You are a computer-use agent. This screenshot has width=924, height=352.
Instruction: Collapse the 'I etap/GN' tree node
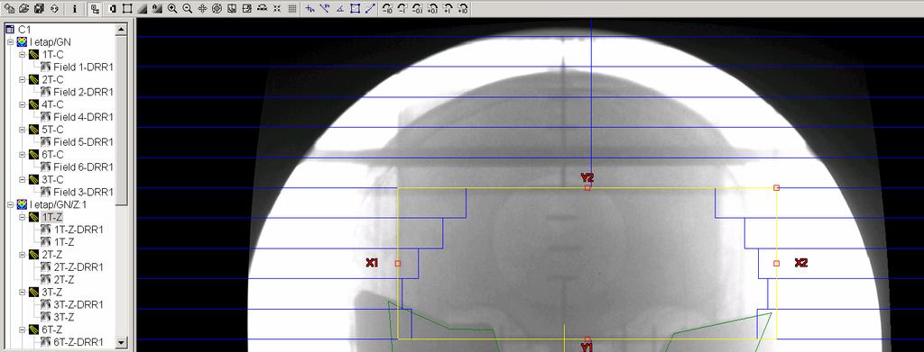coord(10,42)
